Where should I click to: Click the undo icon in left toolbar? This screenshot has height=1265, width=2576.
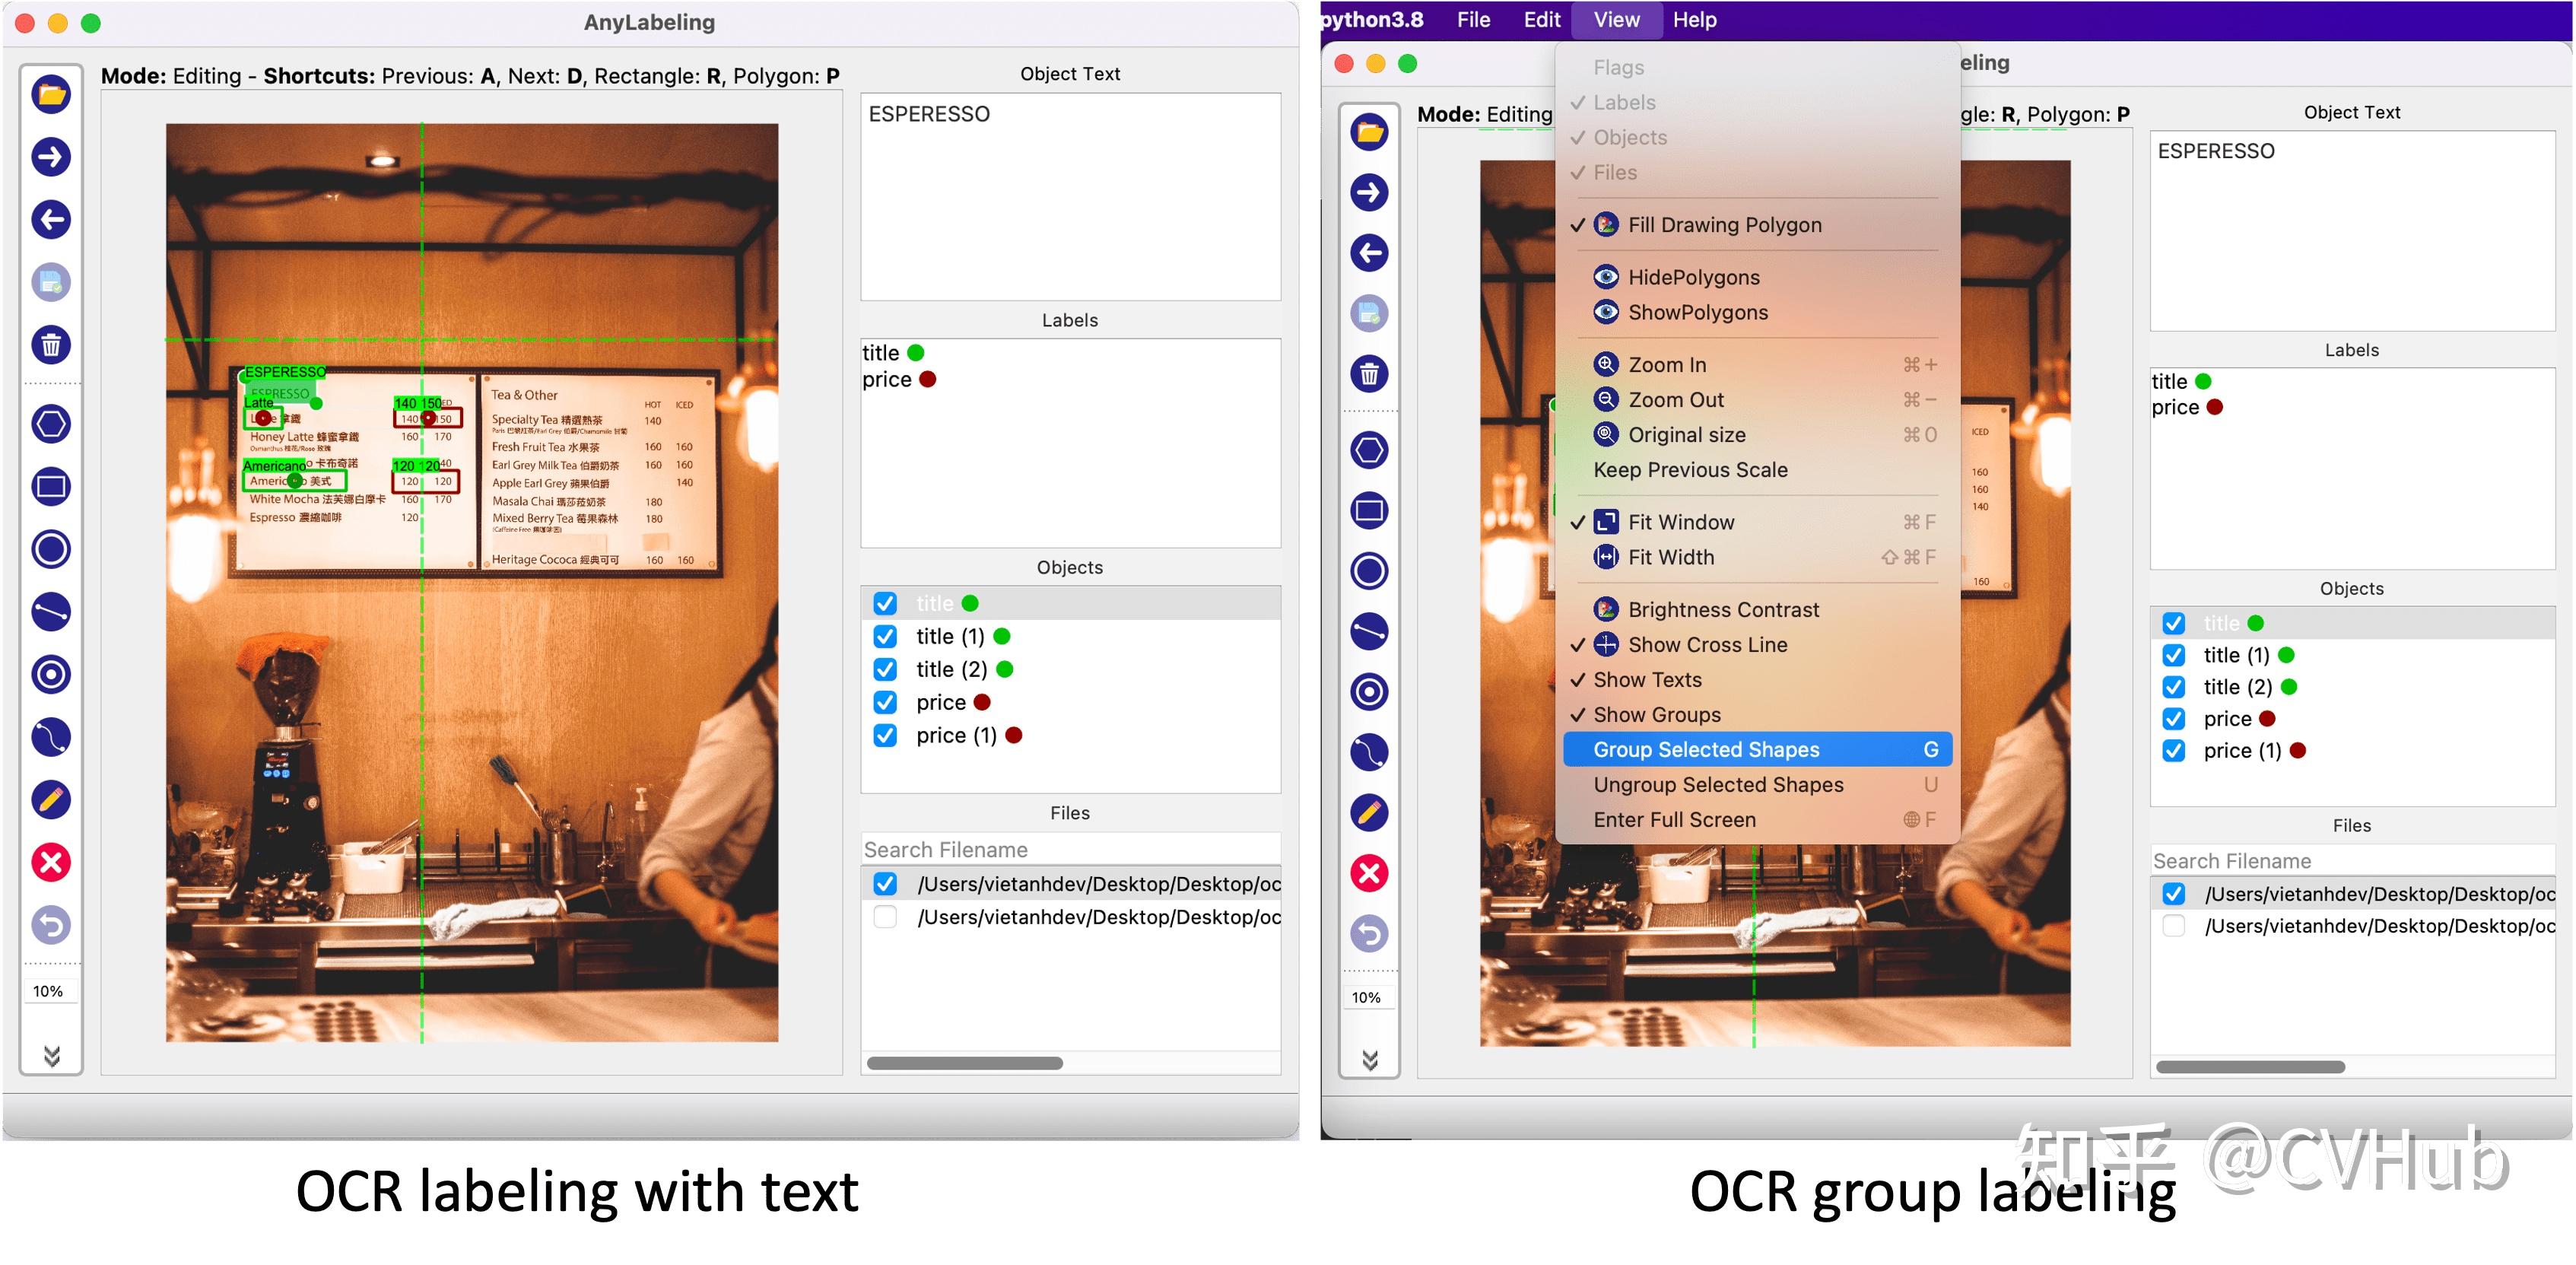pyautogui.click(x=51, y=925)
